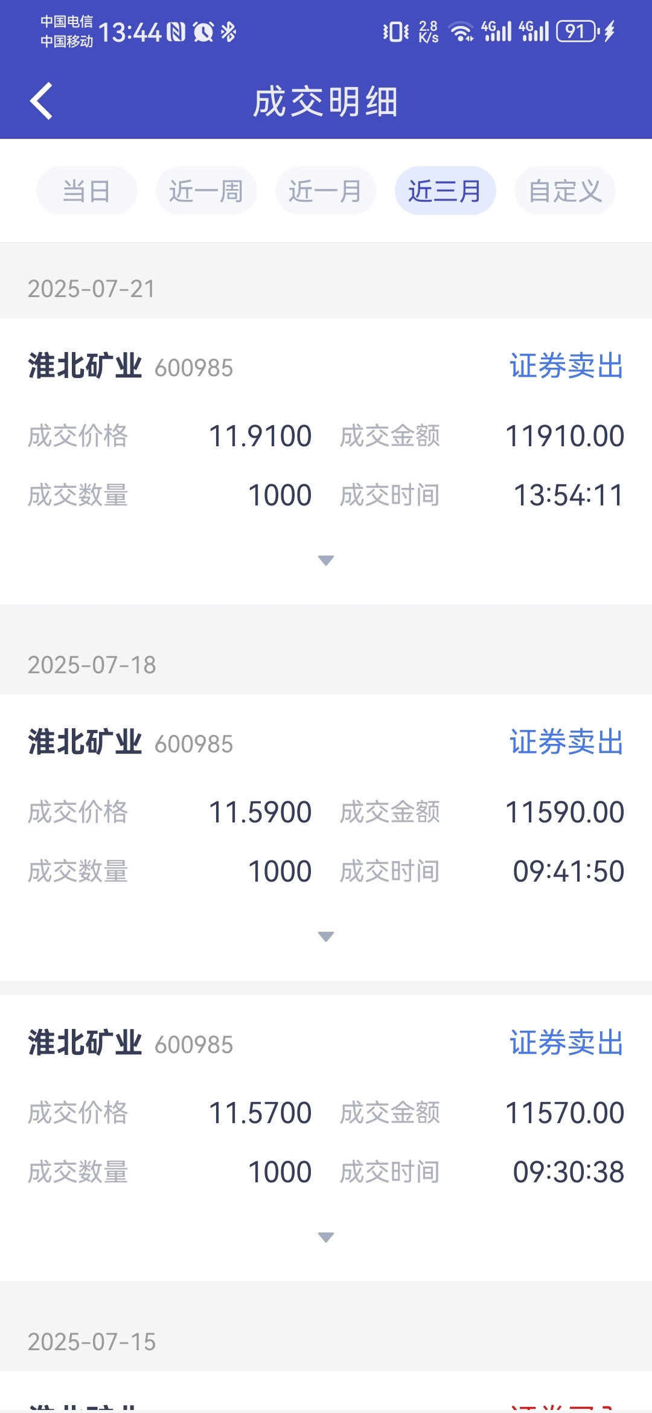The height and width of the screenshot is (1413, 652).
Task: Select the 当日 filter
Action: 87,191
